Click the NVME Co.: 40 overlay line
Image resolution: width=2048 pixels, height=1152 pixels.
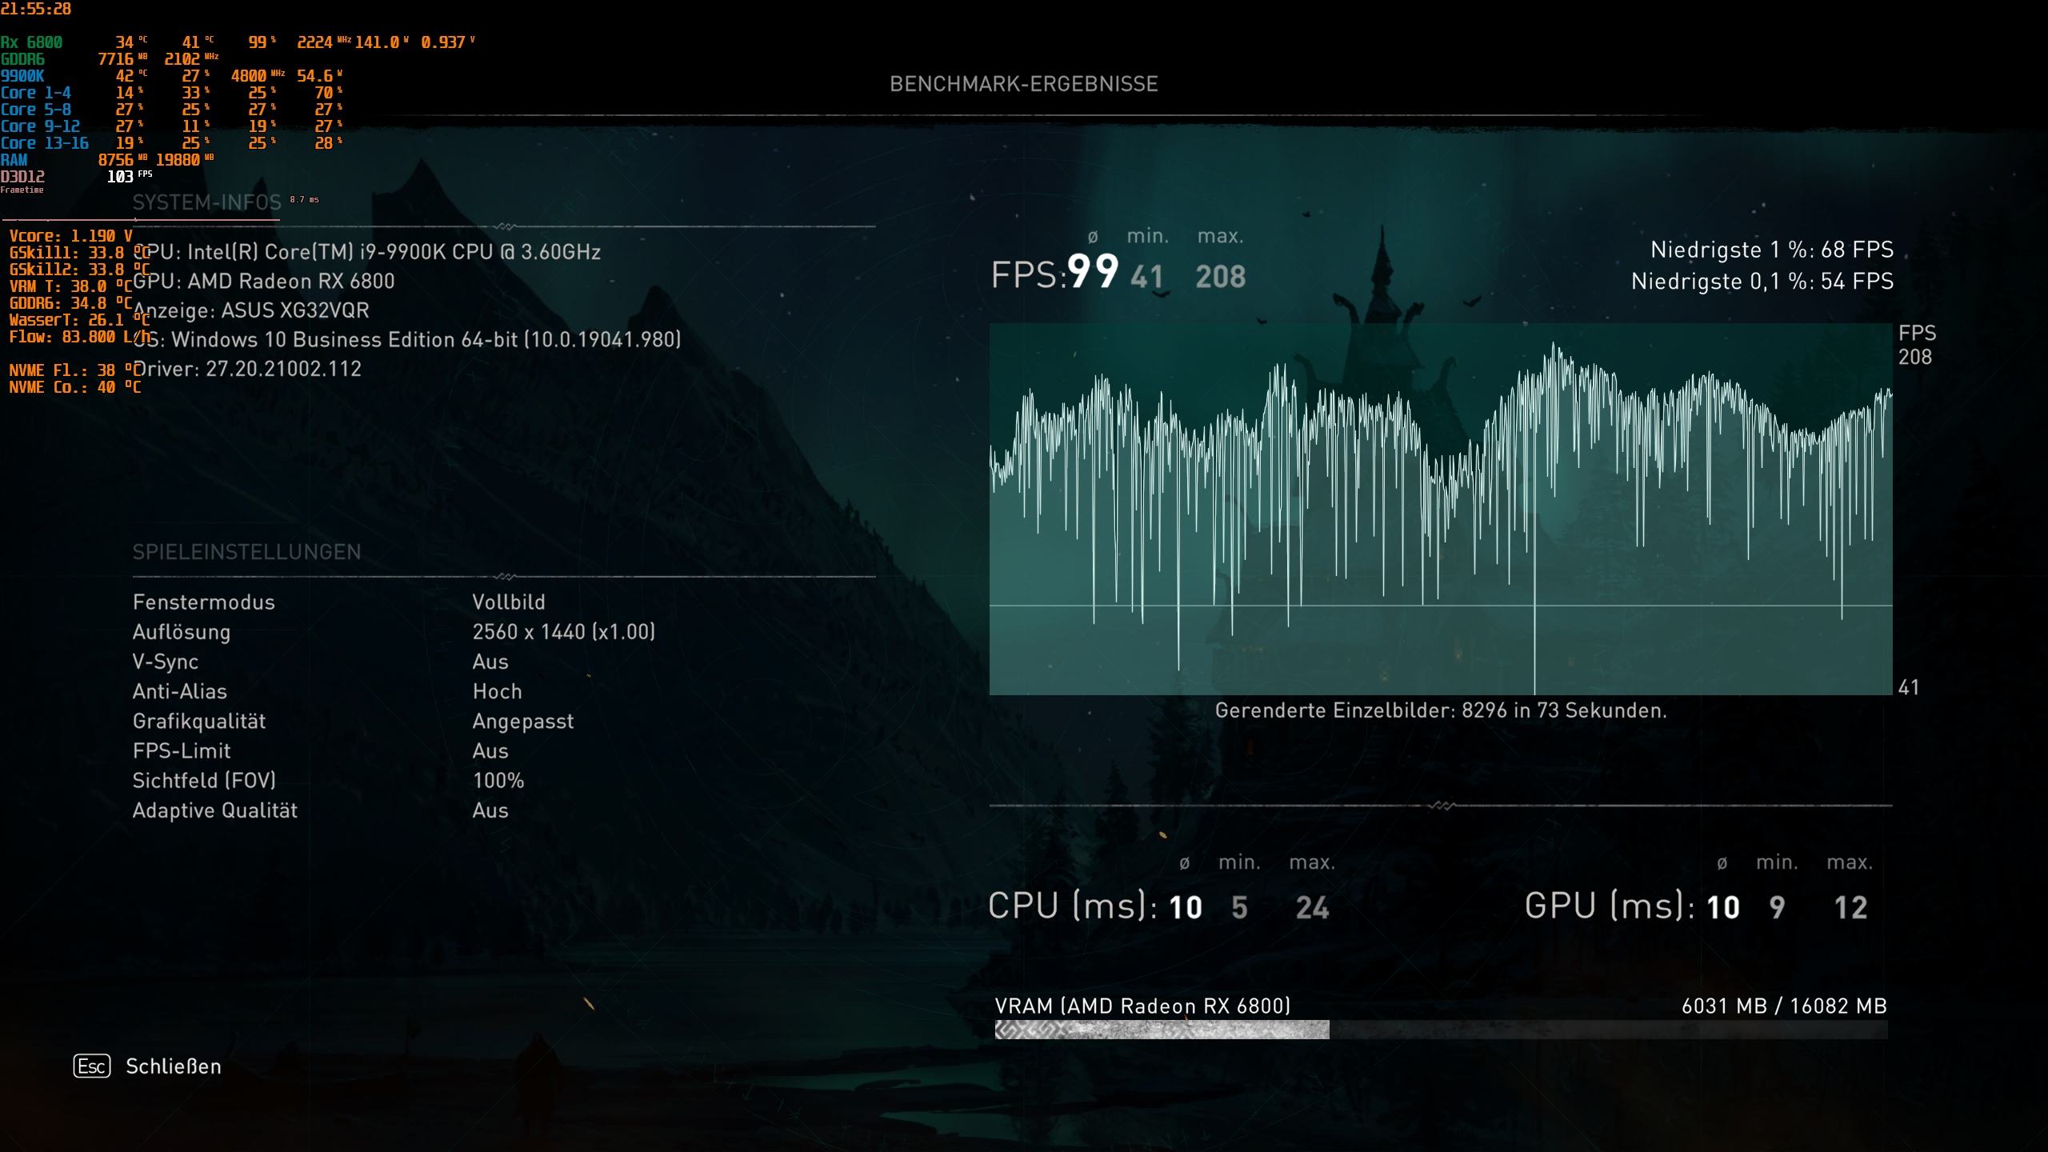point(75,387)
